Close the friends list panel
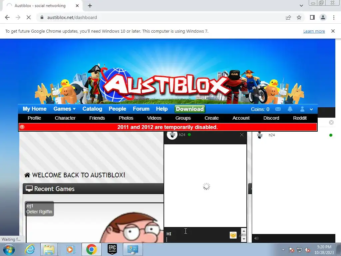This screenshot has width=341, height=256. coord(331,122)
